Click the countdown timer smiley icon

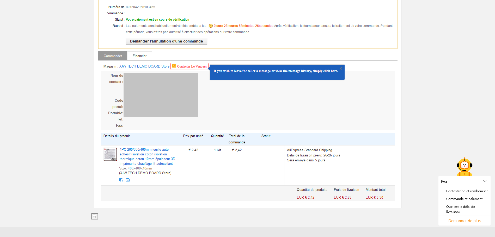(x=211, y=26)
